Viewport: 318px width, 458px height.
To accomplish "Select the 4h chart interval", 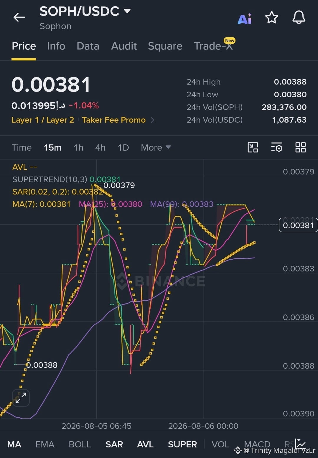I will click(x=100, y=147).
